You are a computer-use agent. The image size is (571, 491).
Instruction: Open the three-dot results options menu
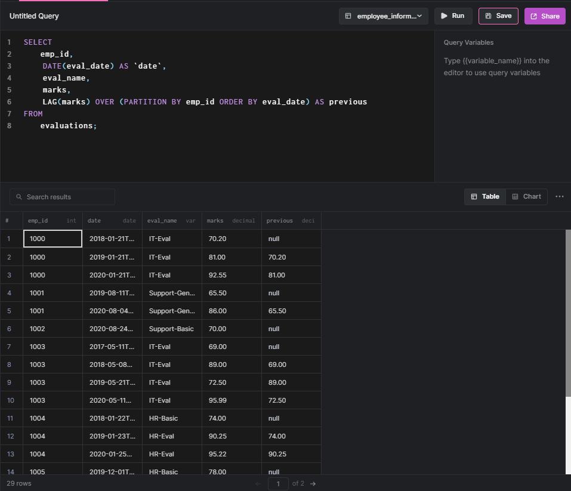point(559,197)
